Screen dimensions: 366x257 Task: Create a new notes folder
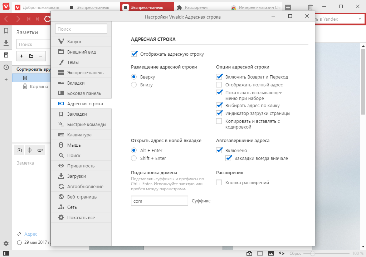(31, 56)
